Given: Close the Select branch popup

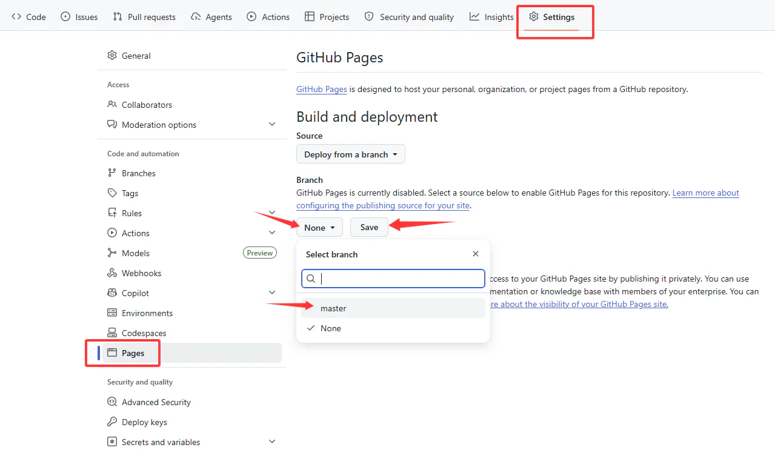Looking at the screenshot, I should click(476, 254).
